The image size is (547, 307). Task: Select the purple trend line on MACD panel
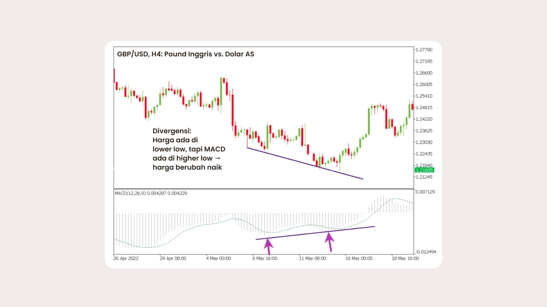point(315,232)
